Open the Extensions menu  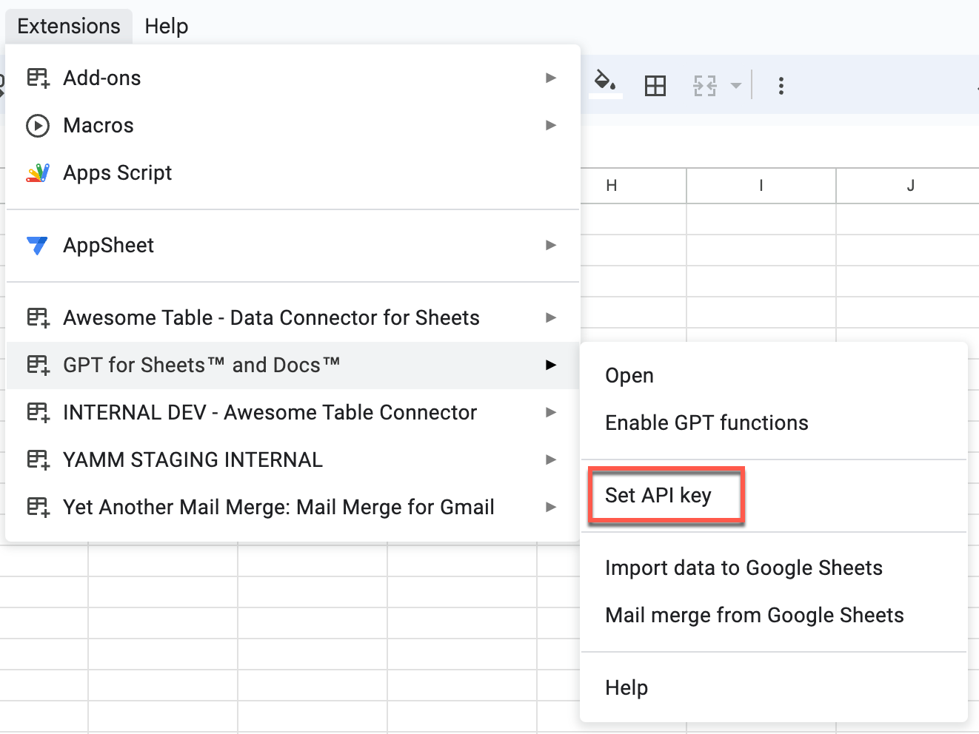click(x=69, y=26)
